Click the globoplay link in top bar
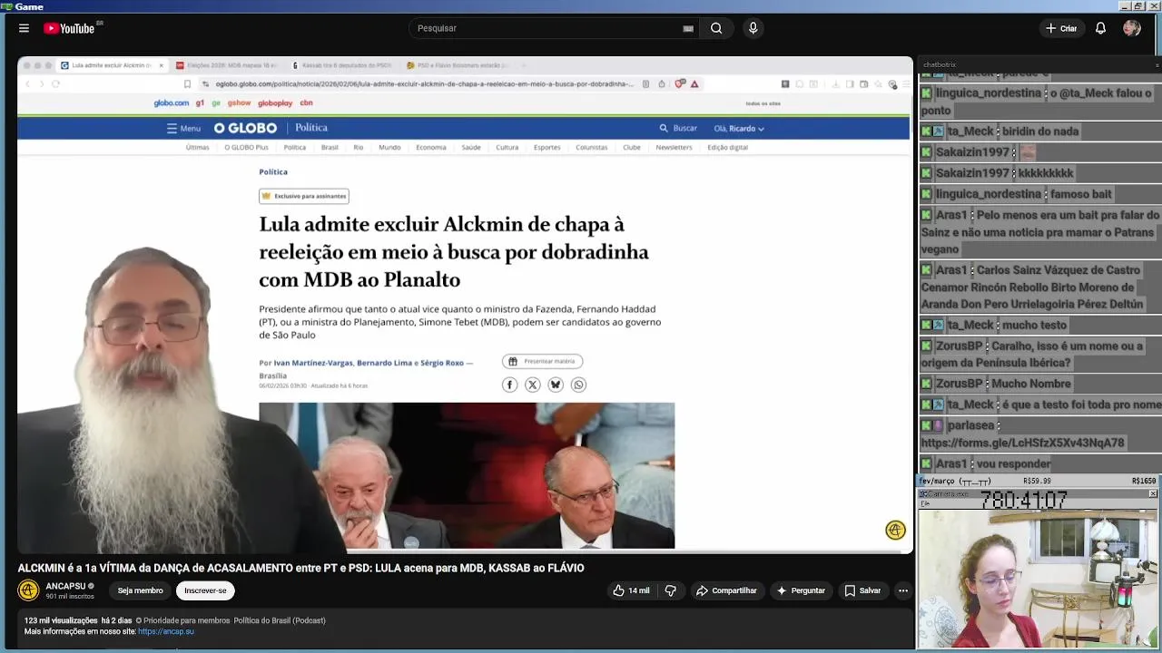The height and width of the screenshot is (653, 1162). (x=275, y=103)
